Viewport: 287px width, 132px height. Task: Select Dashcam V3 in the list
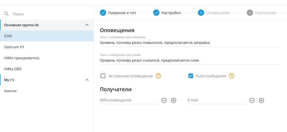coord(14,47)
